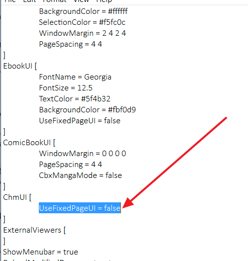Click the ComicBookUI [ section header

point(29,143)
